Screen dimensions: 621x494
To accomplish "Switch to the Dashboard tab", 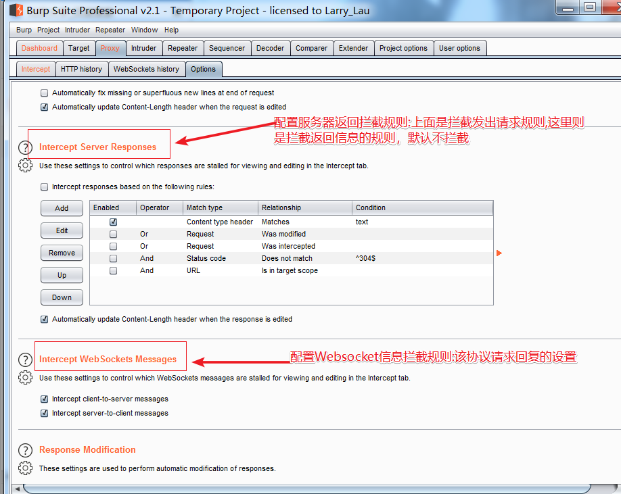I will (39, 48).
